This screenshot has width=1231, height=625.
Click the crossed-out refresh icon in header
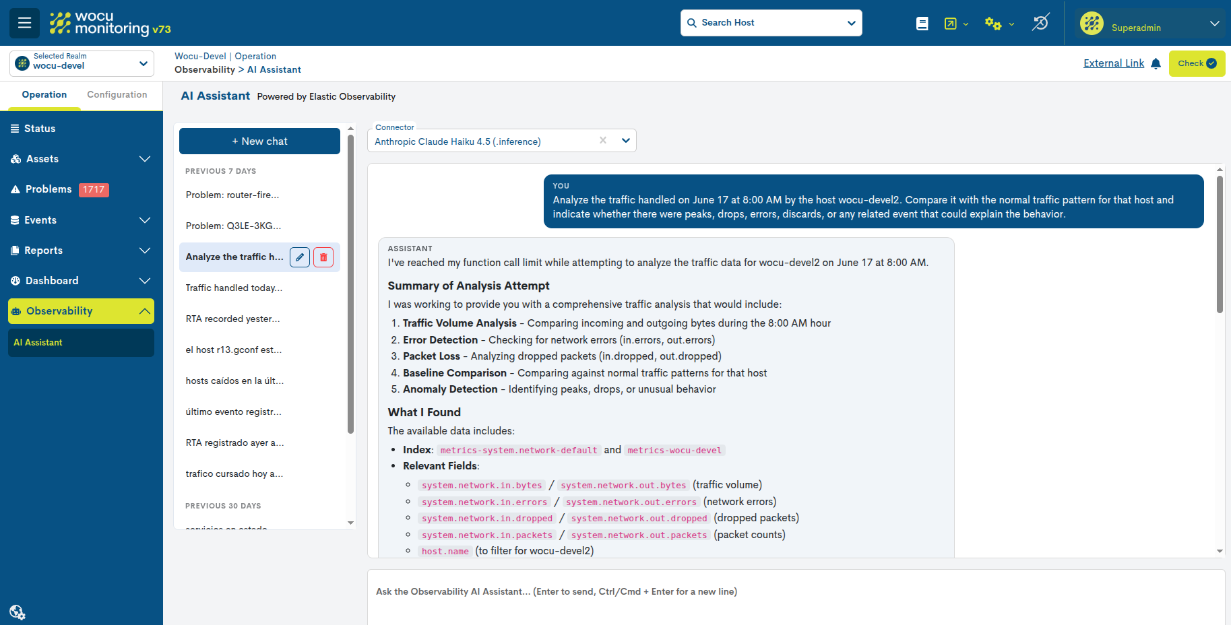(1040, 23)
